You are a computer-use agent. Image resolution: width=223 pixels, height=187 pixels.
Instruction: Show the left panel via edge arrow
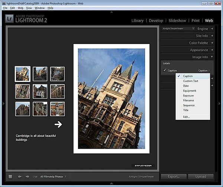click(4, 103)
